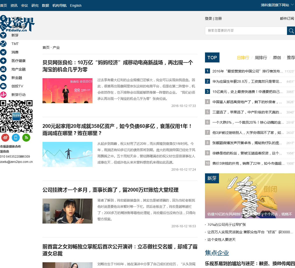This screenshot has height=268, width=295.
Task: Open the 雨润 200元起家 article headline
Action: click(117, 130)
